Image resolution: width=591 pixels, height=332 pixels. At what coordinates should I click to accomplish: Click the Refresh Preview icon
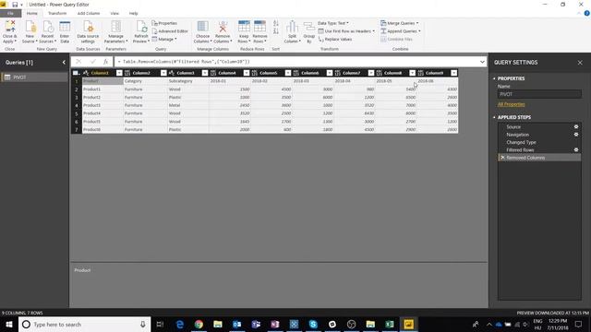[x=141, y=27]
